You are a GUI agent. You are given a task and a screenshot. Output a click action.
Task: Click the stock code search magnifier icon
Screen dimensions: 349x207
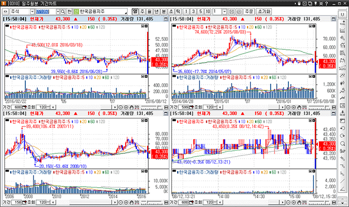click(x=63, y=12)
